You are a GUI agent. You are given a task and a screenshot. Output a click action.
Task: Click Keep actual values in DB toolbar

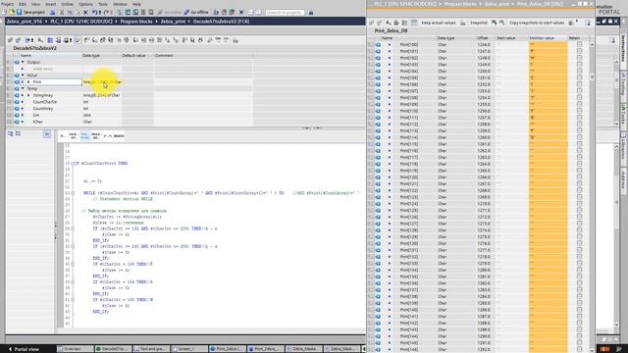[439, 23]
